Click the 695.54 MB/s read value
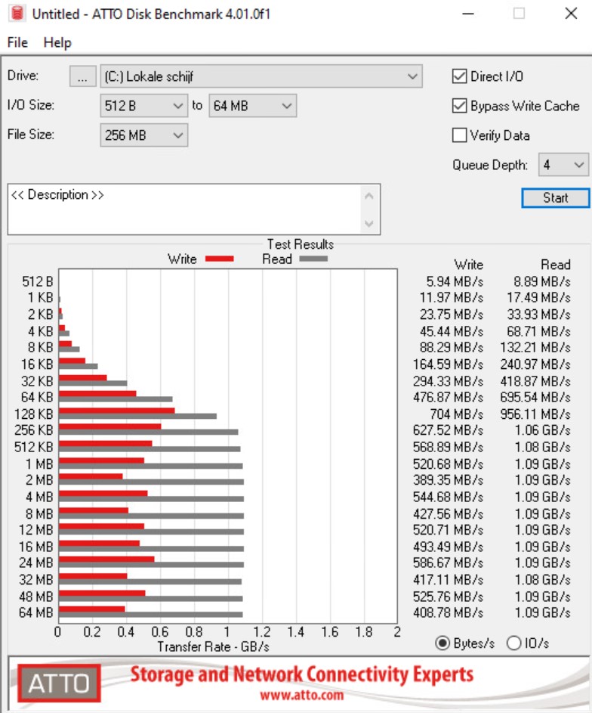 click(535, 397)
